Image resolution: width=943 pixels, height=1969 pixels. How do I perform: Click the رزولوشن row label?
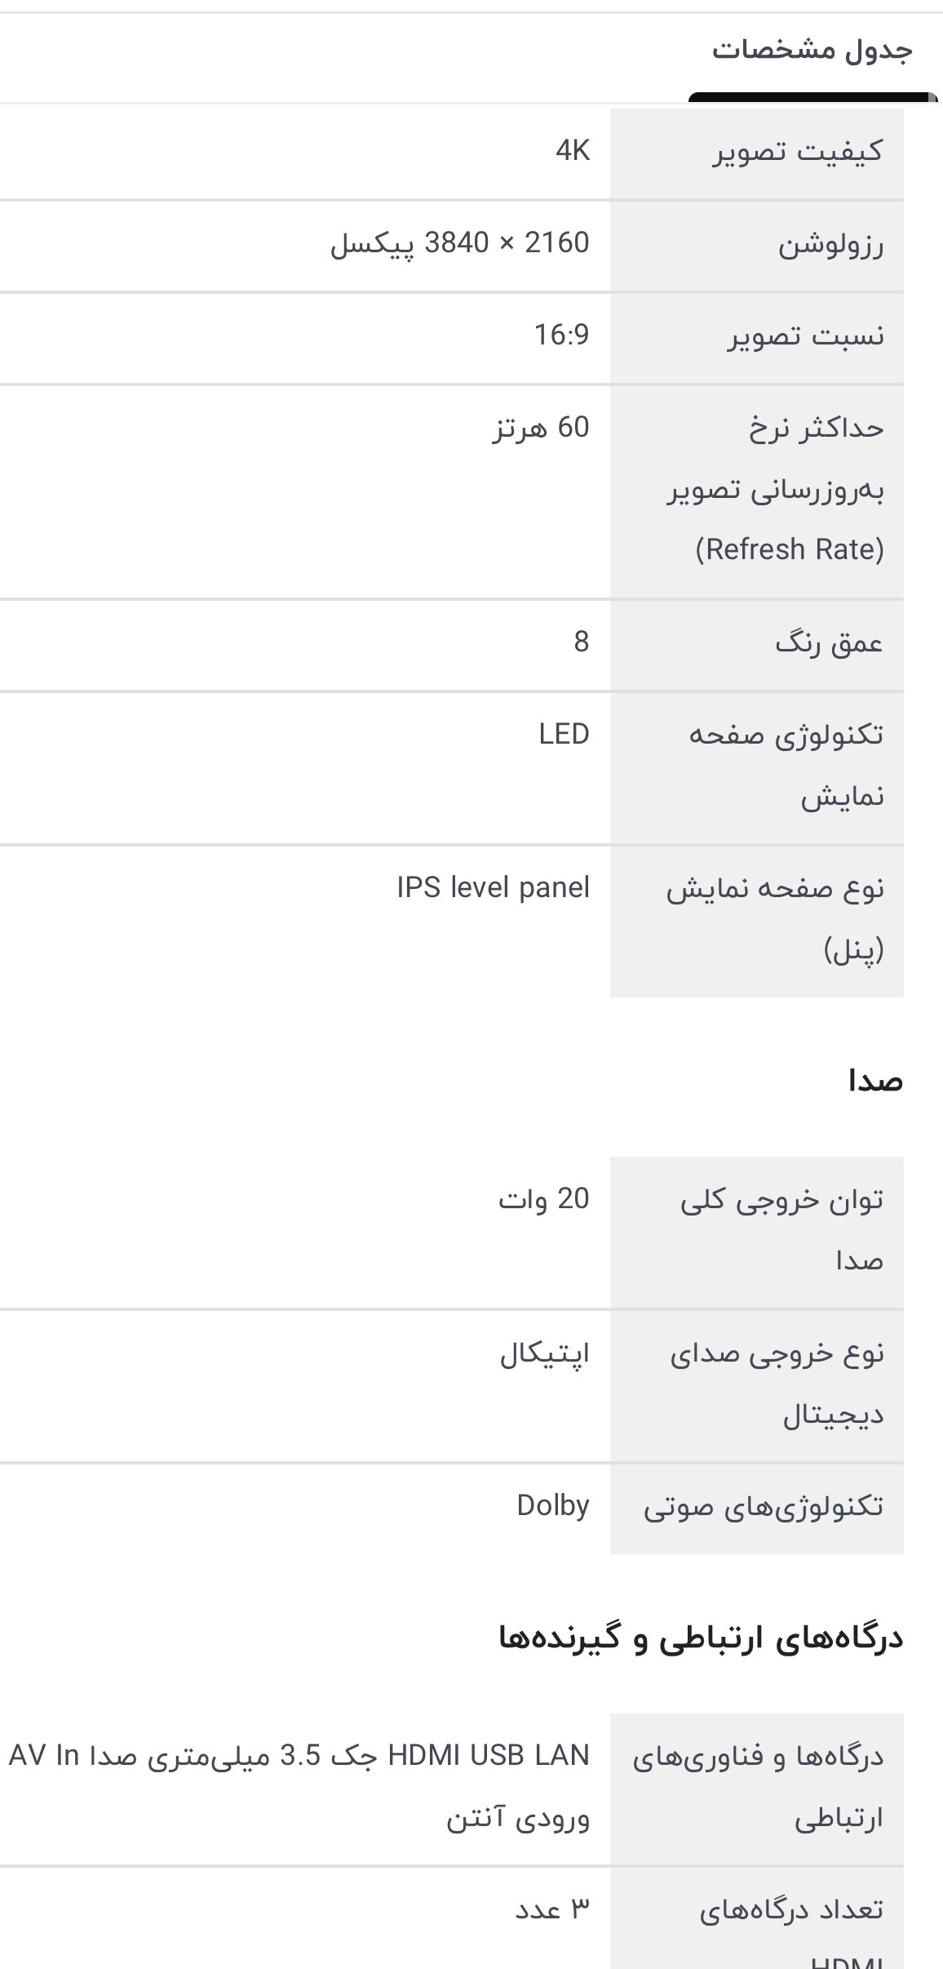[830, 244]
